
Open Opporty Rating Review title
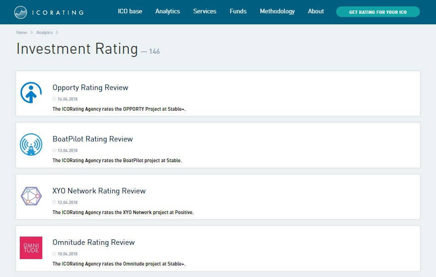point(90,88)
